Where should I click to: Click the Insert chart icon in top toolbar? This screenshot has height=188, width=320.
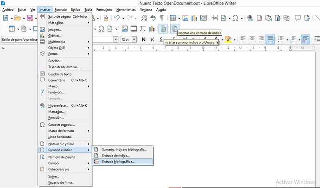[x=194, y=18]
